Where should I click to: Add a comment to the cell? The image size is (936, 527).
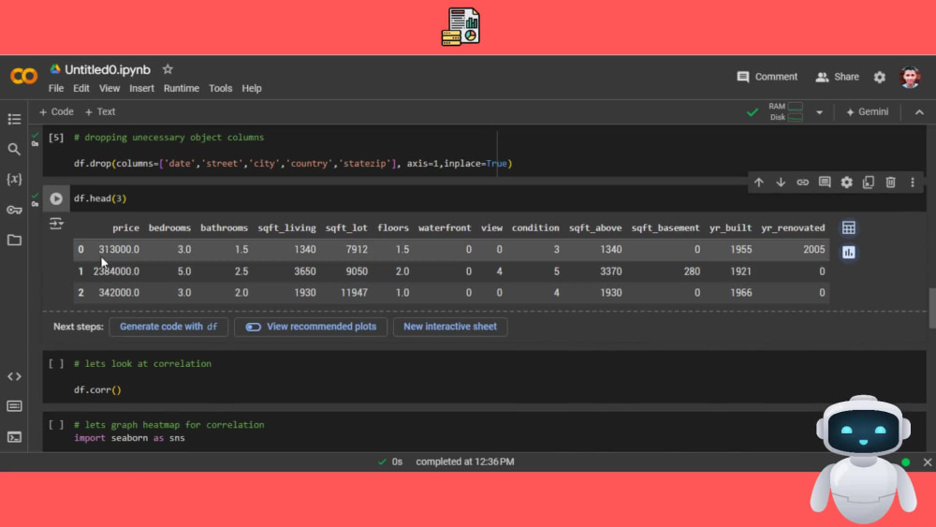tap(825, 183)
